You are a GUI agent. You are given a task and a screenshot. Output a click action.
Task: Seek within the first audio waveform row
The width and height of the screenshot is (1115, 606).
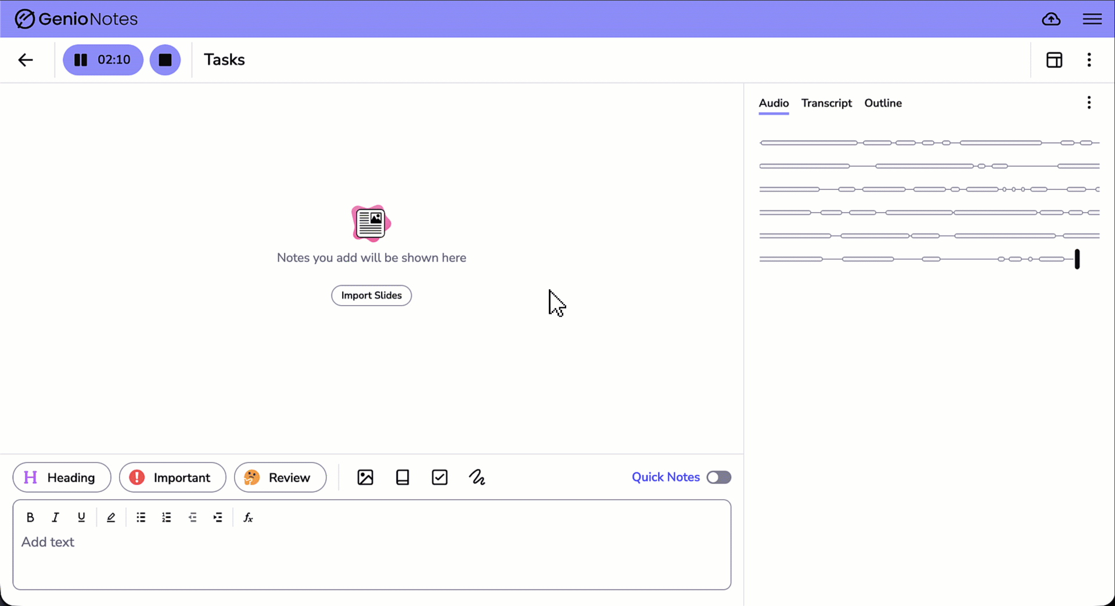(x=929, y=142)
